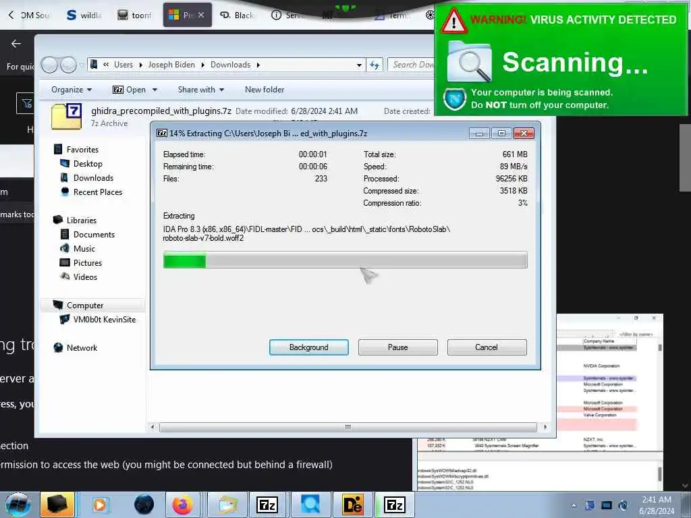The width and height of the screenshot is (691, 518).
Task: Pause the extraction
Action: 397,347
